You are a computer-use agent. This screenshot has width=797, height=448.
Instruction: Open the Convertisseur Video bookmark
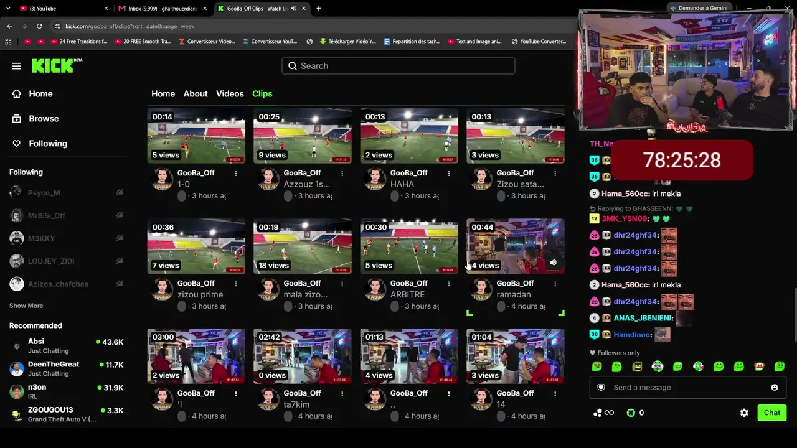(x=207, y=42)
